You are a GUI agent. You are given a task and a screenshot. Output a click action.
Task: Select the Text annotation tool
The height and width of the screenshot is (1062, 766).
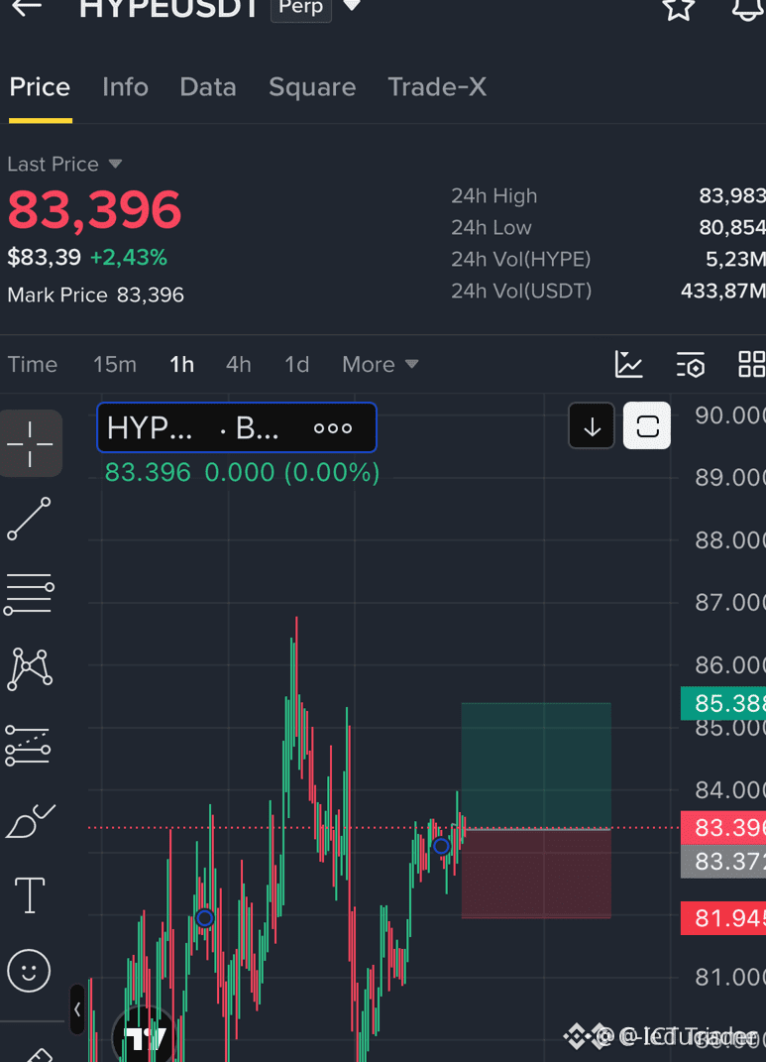tap(30, 895)
